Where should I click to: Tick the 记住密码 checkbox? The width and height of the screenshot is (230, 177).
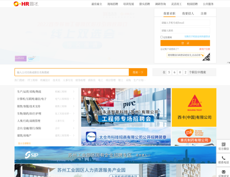click(x=162, y=37)
